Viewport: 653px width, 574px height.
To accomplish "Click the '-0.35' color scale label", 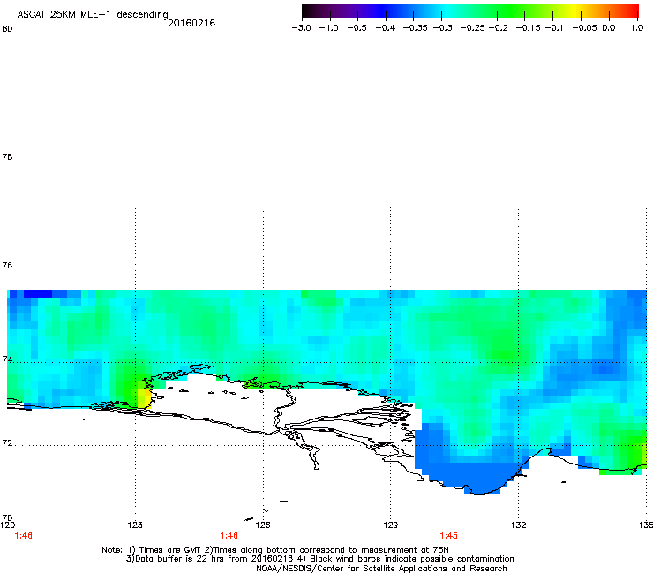I will [x=415, y=28].
